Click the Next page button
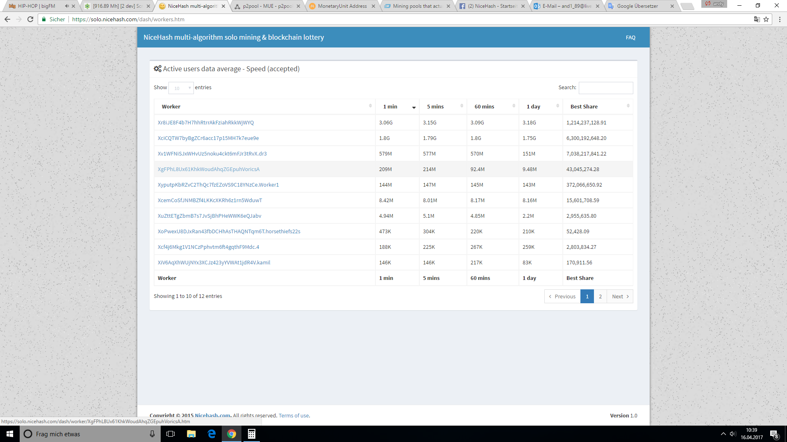The height and width of the screenshot is (442, 787). coord(620,296)
